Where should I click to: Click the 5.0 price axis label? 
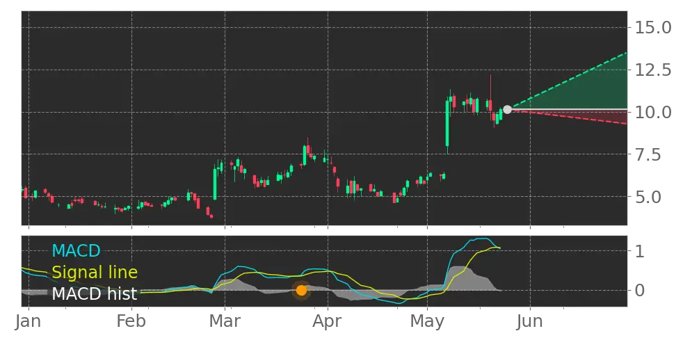648,197
